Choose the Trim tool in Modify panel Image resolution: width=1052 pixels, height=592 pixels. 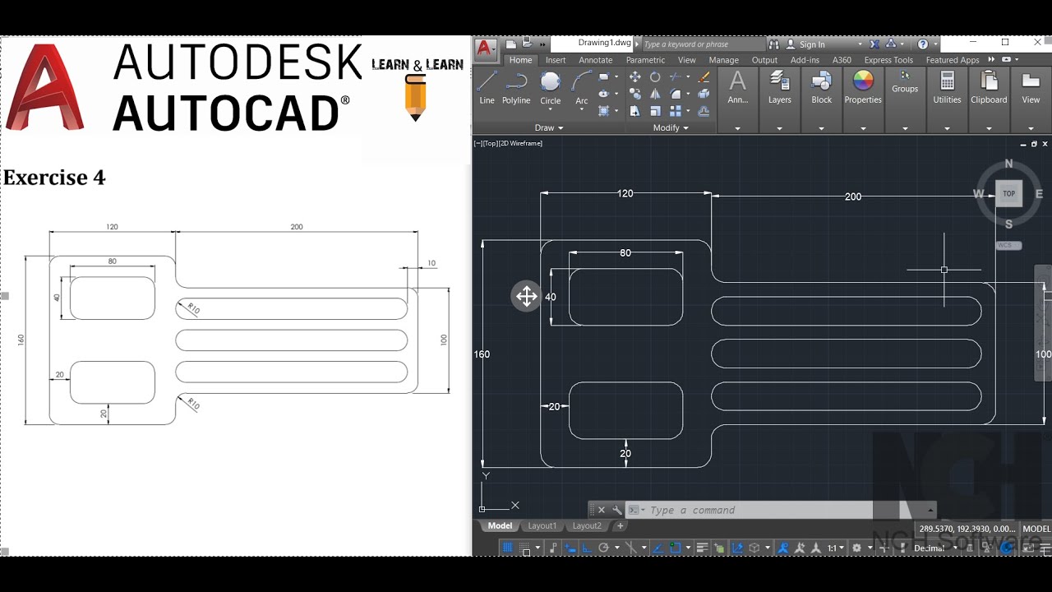point(675,76)
